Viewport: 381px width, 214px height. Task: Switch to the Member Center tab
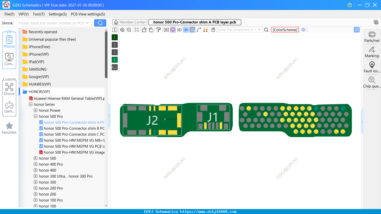[x=130, y=22]
